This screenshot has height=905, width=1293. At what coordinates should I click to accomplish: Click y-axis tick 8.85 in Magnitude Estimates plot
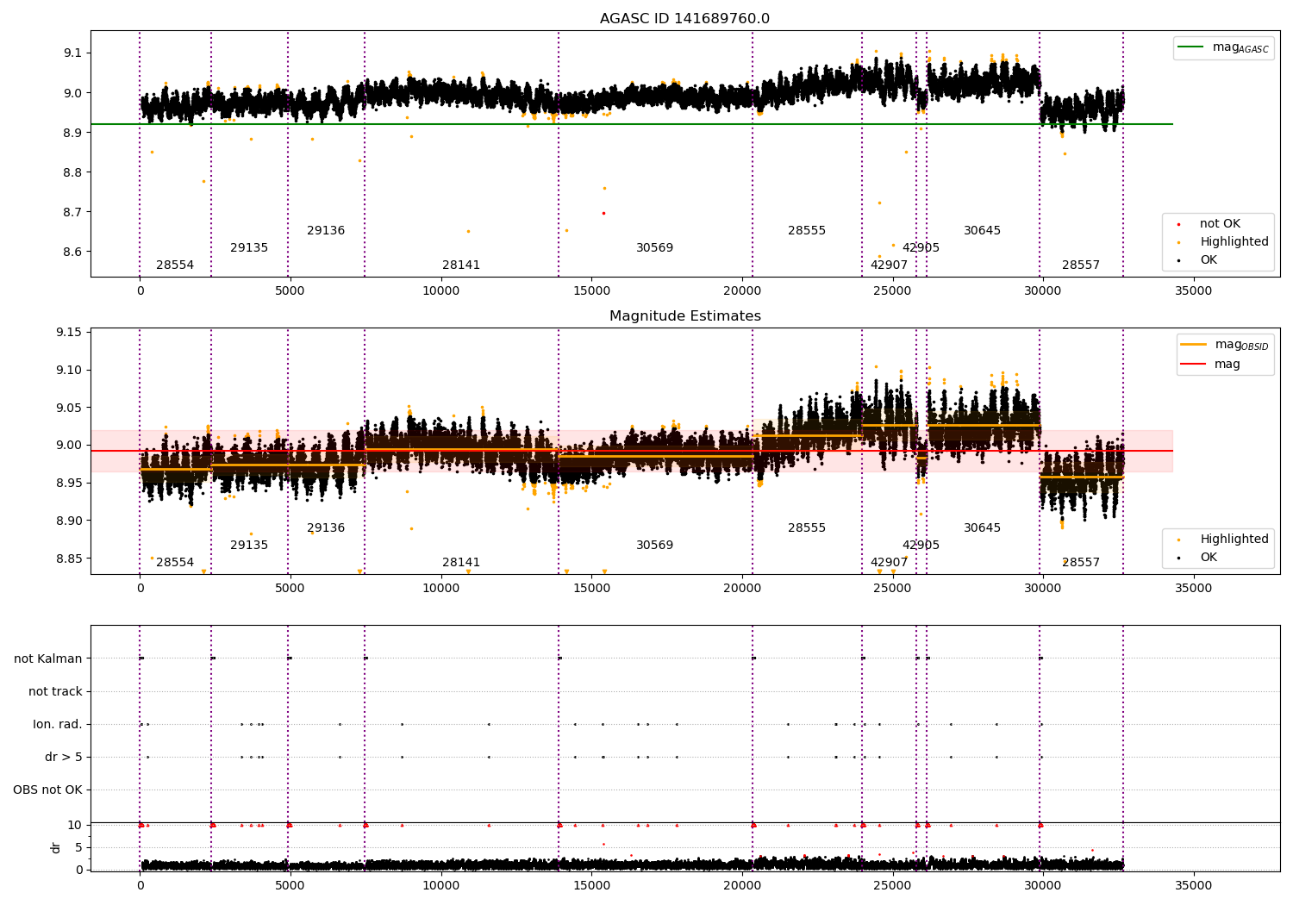(69, 558)
